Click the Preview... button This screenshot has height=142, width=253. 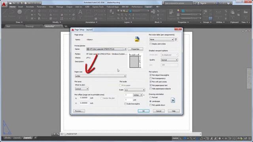pos(79,111)
